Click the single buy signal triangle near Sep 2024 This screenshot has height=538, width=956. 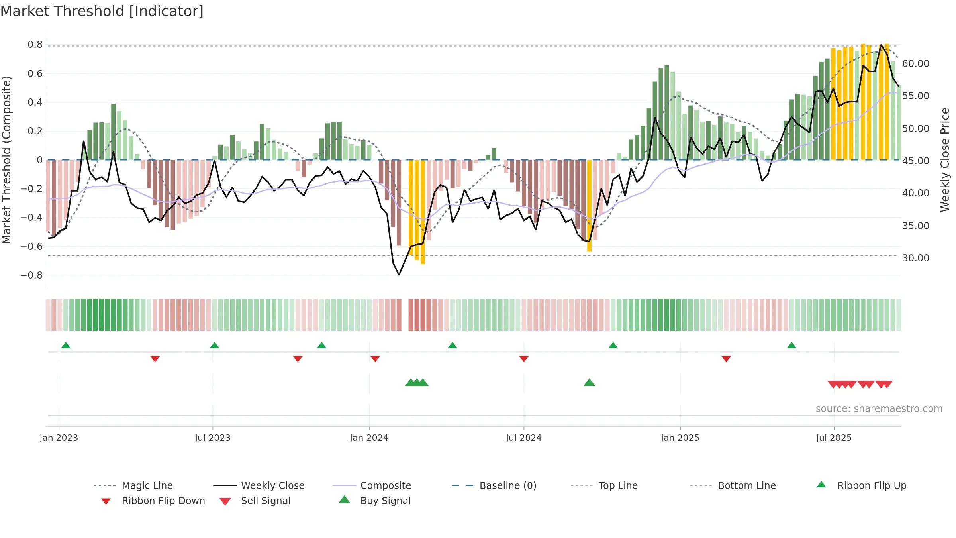589,383
